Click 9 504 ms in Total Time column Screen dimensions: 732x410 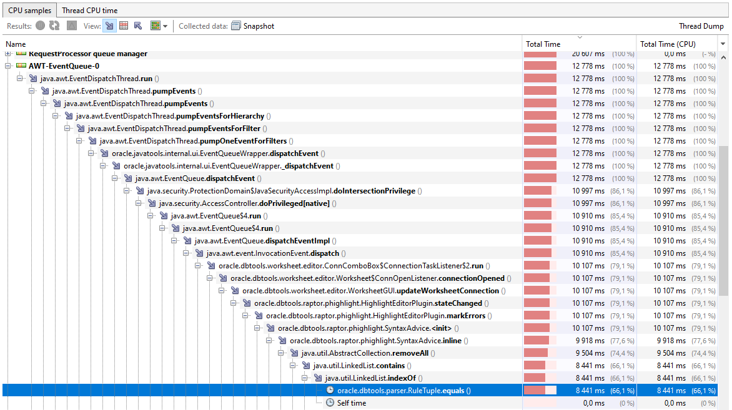[x=590, y=353]
